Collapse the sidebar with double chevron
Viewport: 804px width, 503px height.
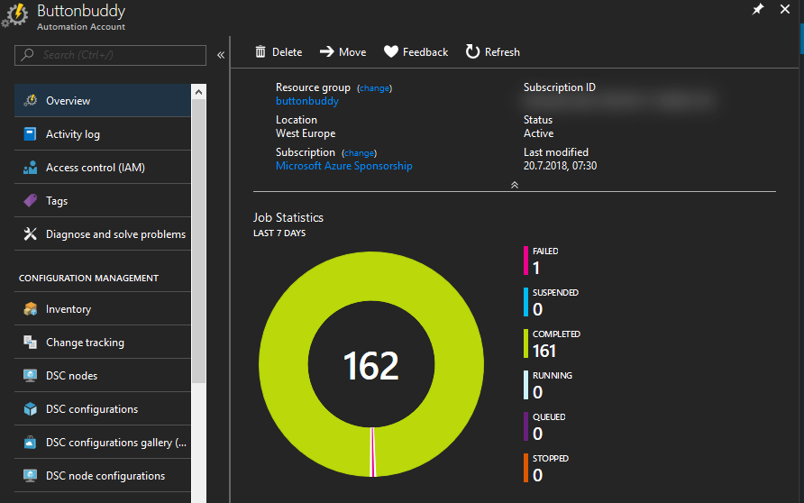pyautogui.click(x=221, y=55)
